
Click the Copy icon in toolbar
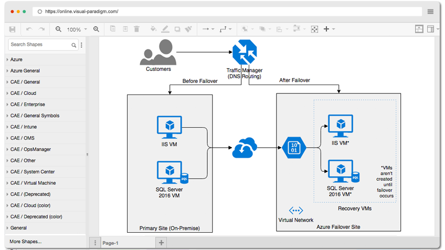pos(113,29)
